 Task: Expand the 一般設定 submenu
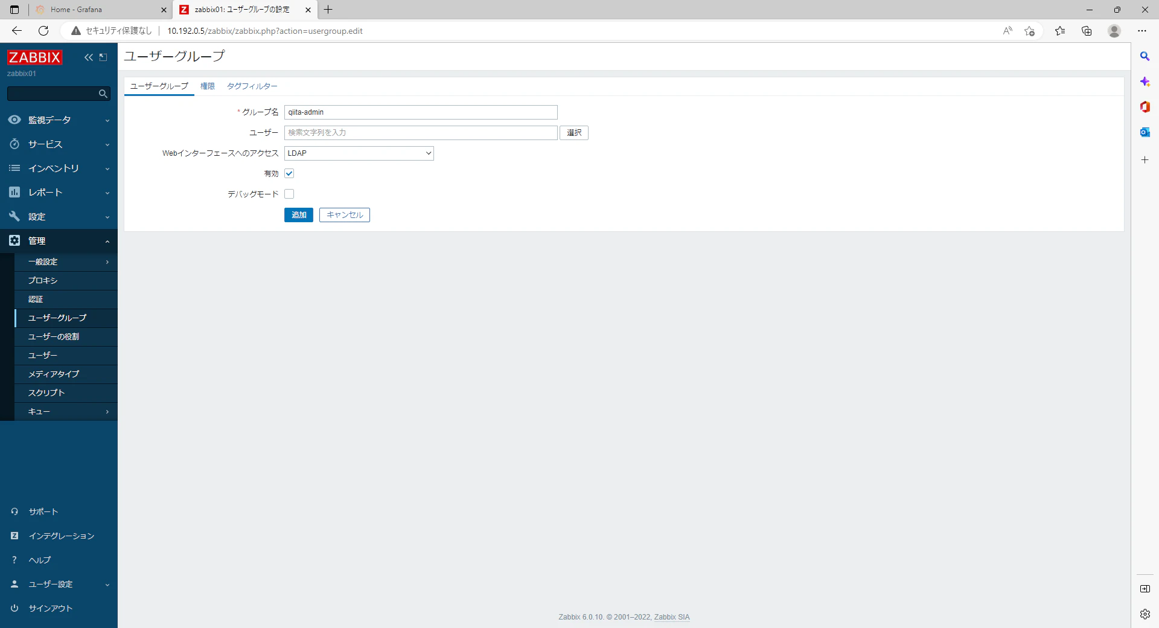[107, 262]
